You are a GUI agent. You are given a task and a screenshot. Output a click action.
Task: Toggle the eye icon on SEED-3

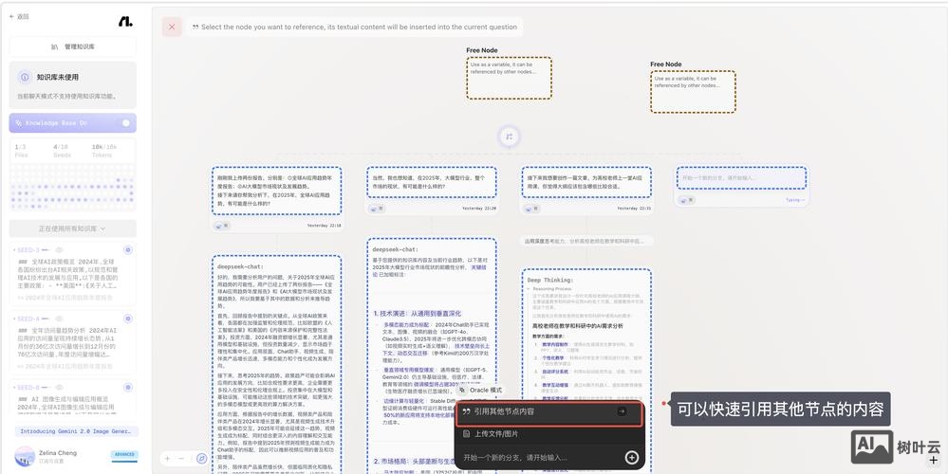(x=57, y=250)
